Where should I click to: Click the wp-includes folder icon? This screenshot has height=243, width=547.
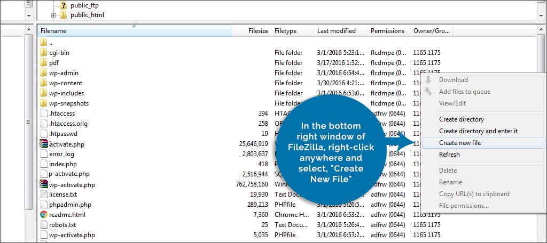[43, 93]
